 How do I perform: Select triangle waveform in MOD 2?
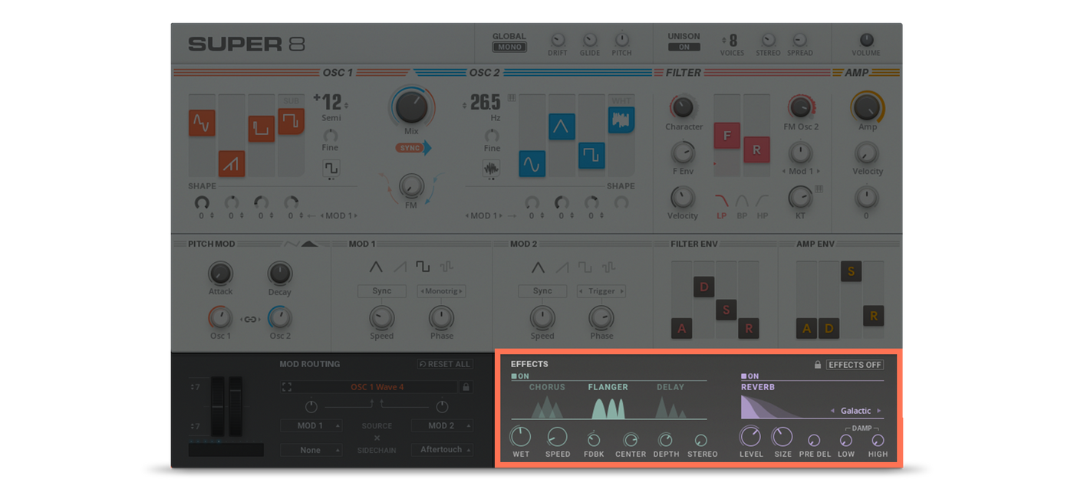point(538,267)
